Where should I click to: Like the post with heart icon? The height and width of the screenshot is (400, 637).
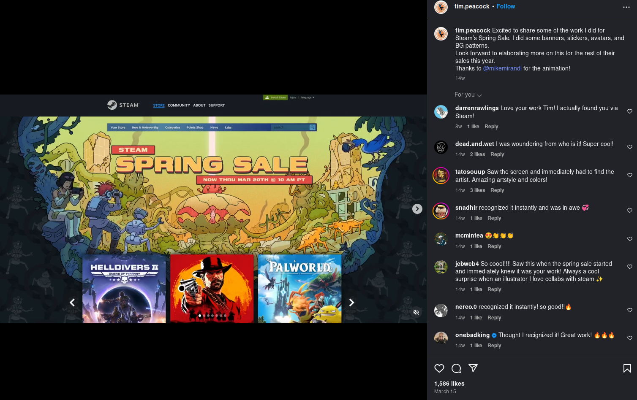click(439, 368)
